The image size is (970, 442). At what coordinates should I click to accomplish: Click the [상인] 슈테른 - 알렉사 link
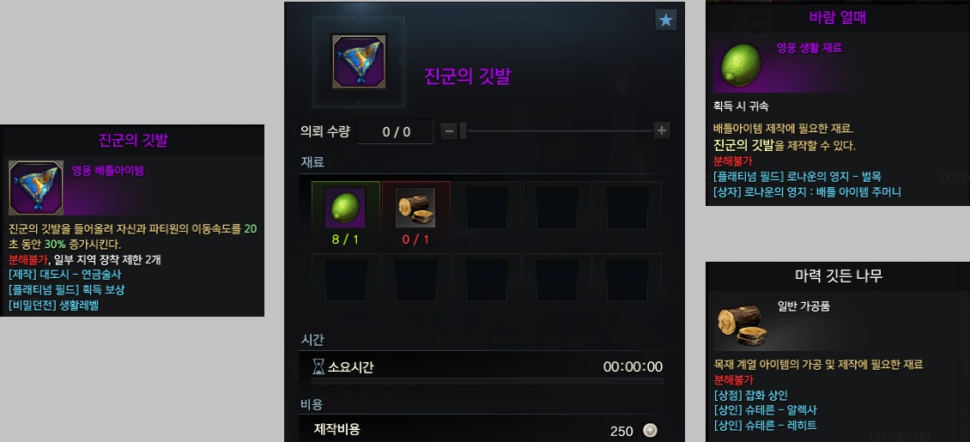click(765, 409)
